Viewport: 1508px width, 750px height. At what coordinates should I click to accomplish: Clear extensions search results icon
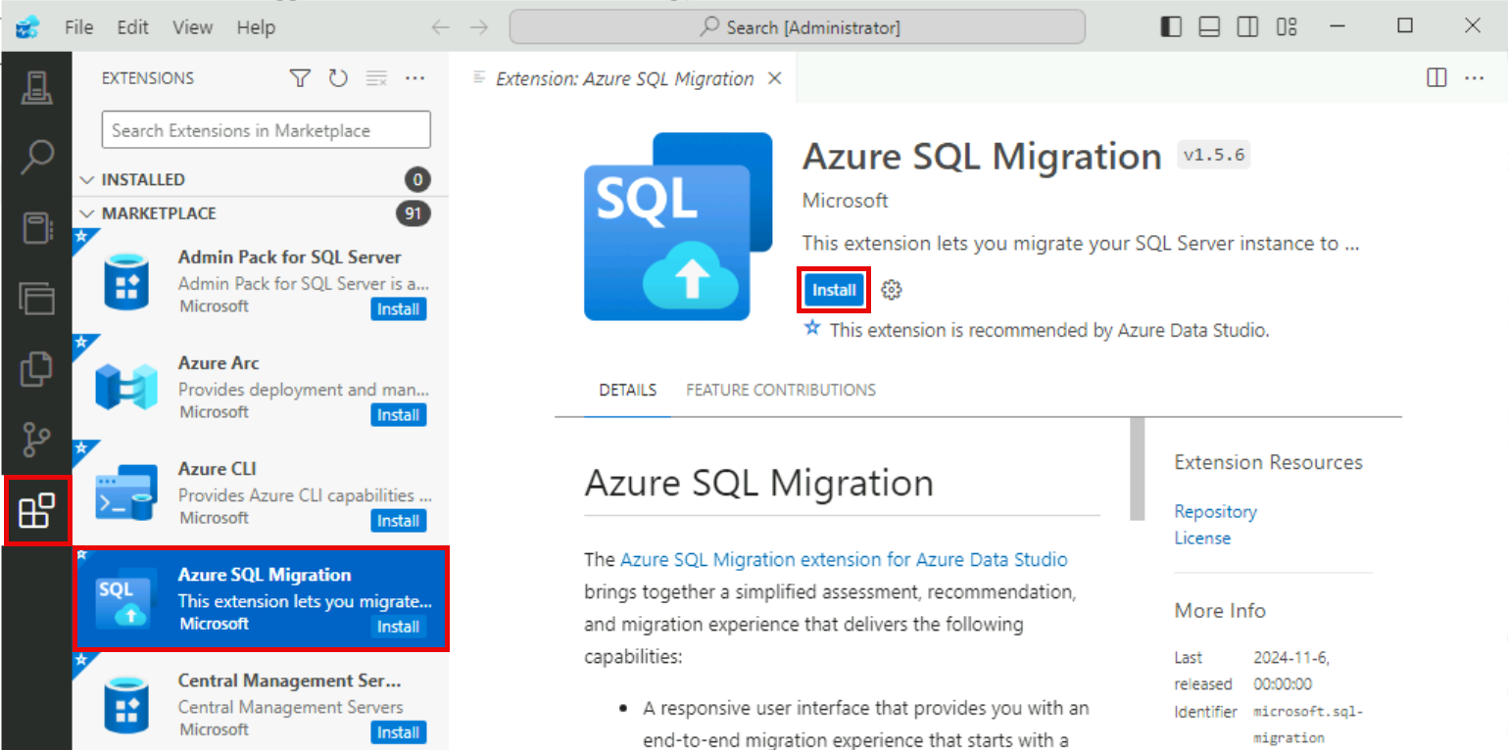(x=376, y=78)
